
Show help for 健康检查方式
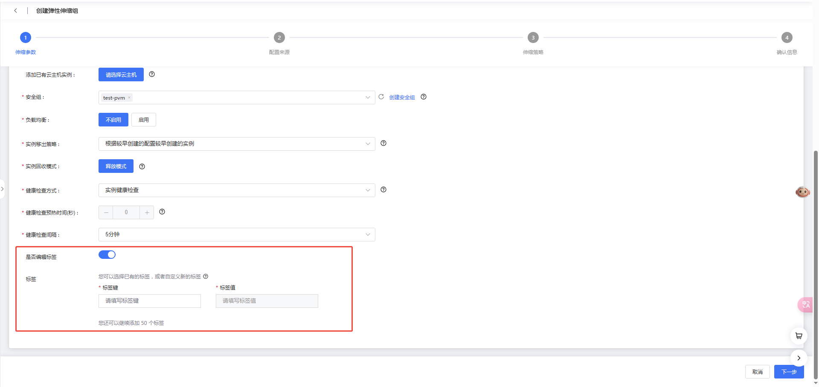[383, 189]
